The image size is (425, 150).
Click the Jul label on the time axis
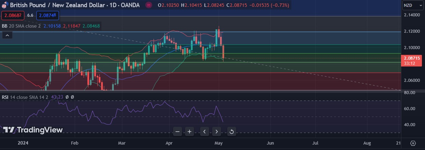[315, 143]
